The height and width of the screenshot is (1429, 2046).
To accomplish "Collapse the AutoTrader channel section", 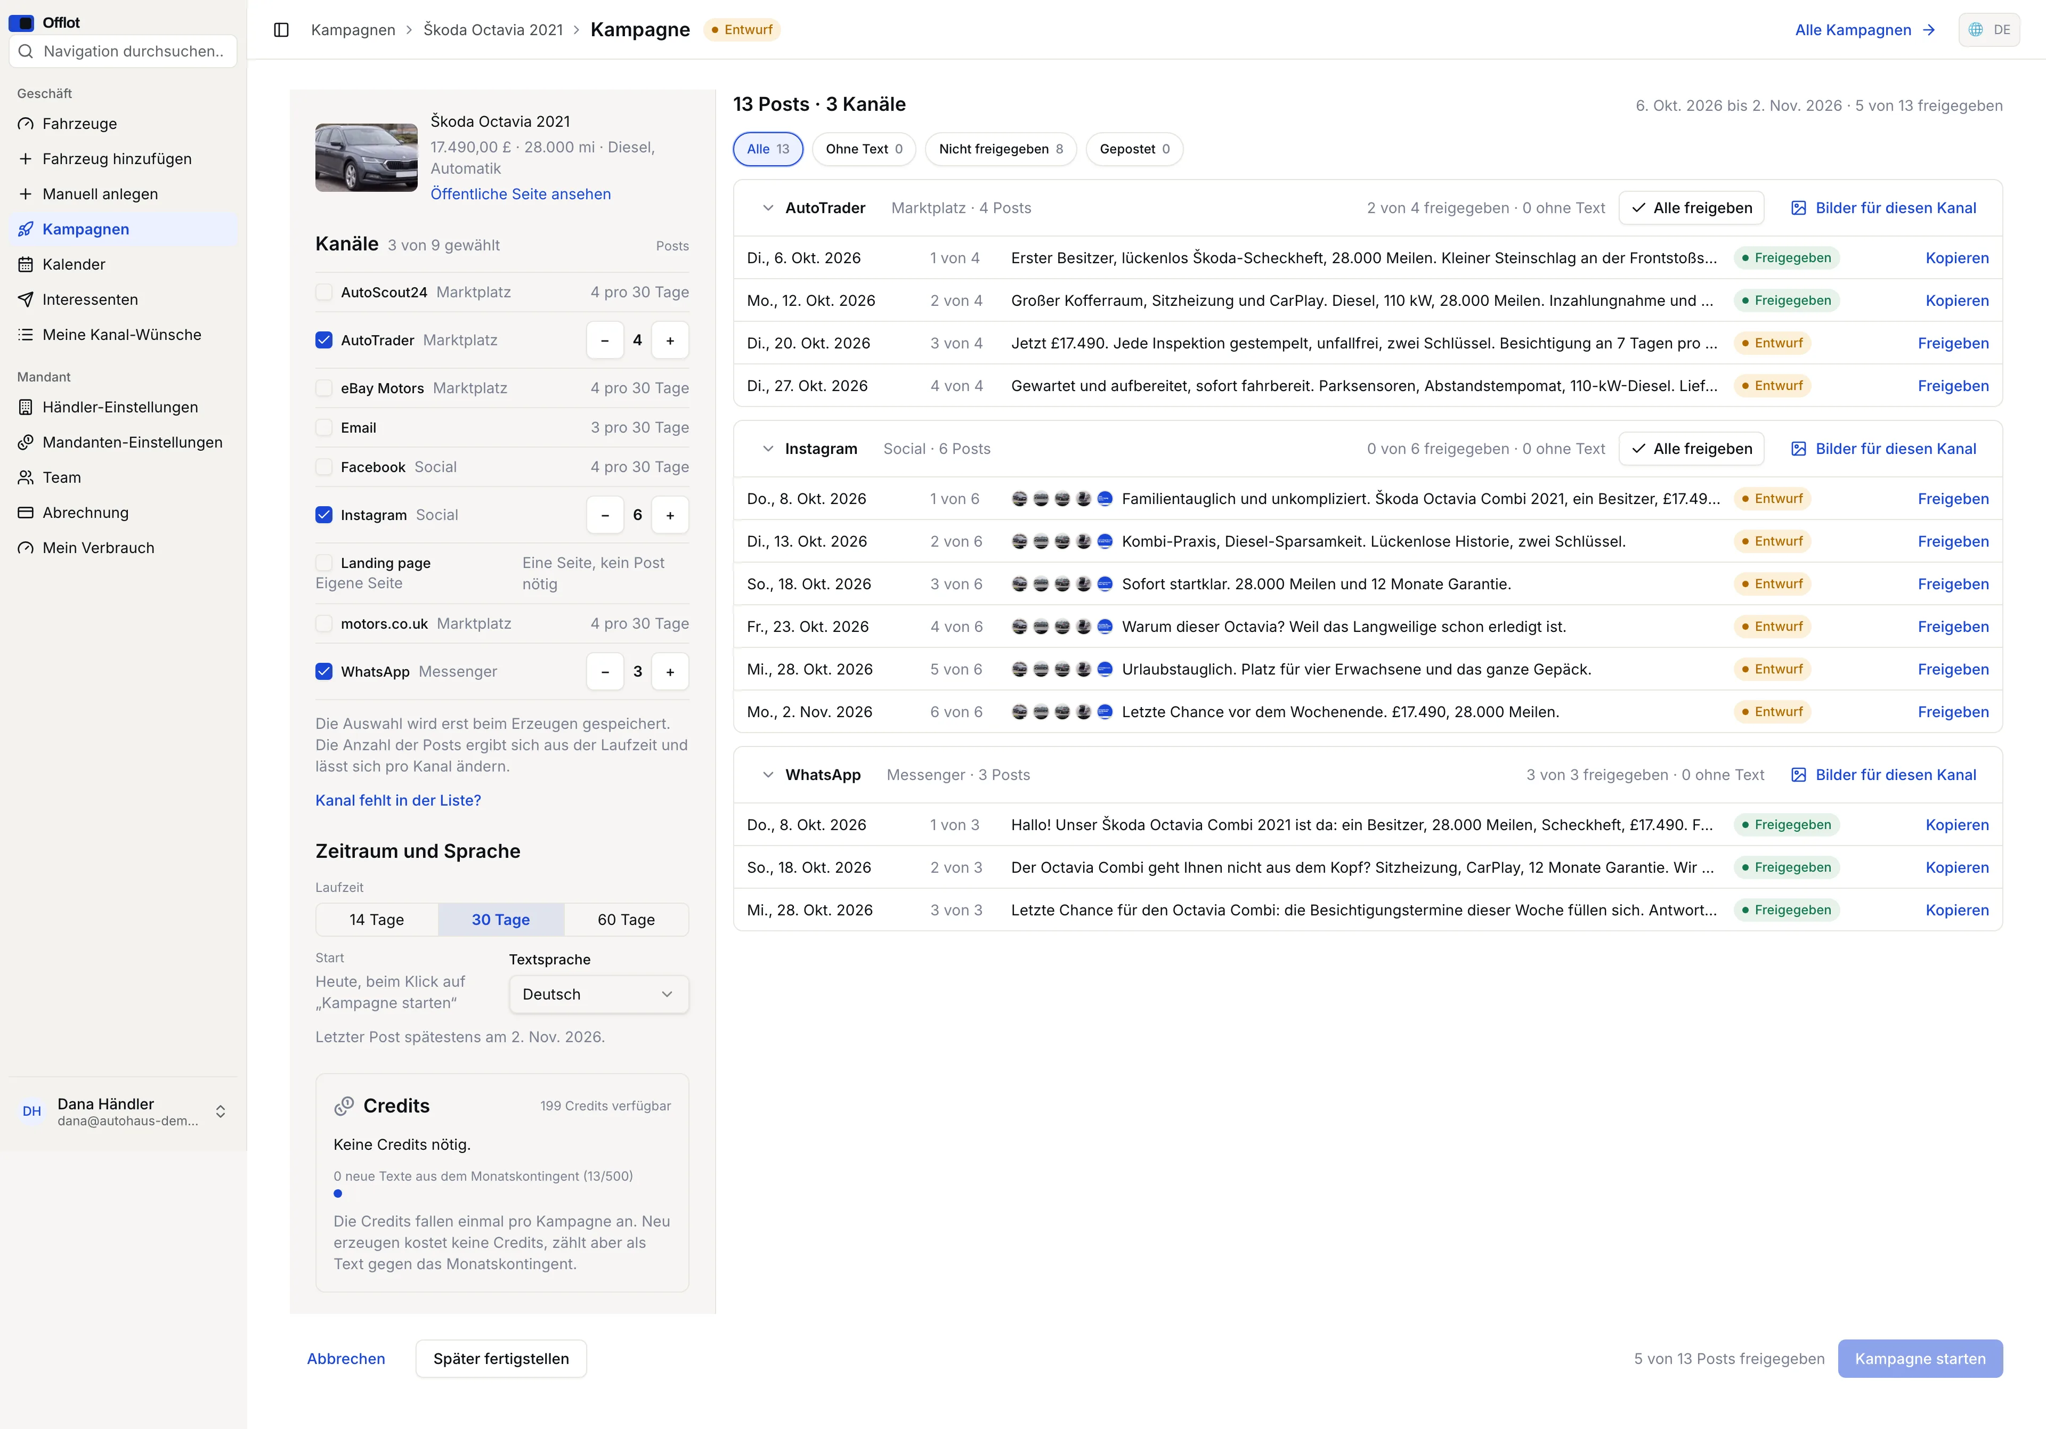I will (x=768, y=208).
